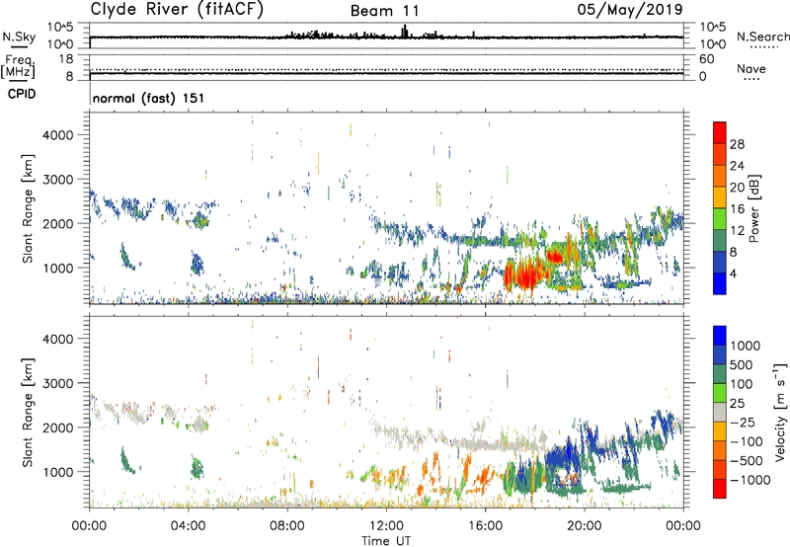Image resolution: width=790 pixels, height=547 pixels.
Task: Click the '16:00' time tick label
Action: 485,526
